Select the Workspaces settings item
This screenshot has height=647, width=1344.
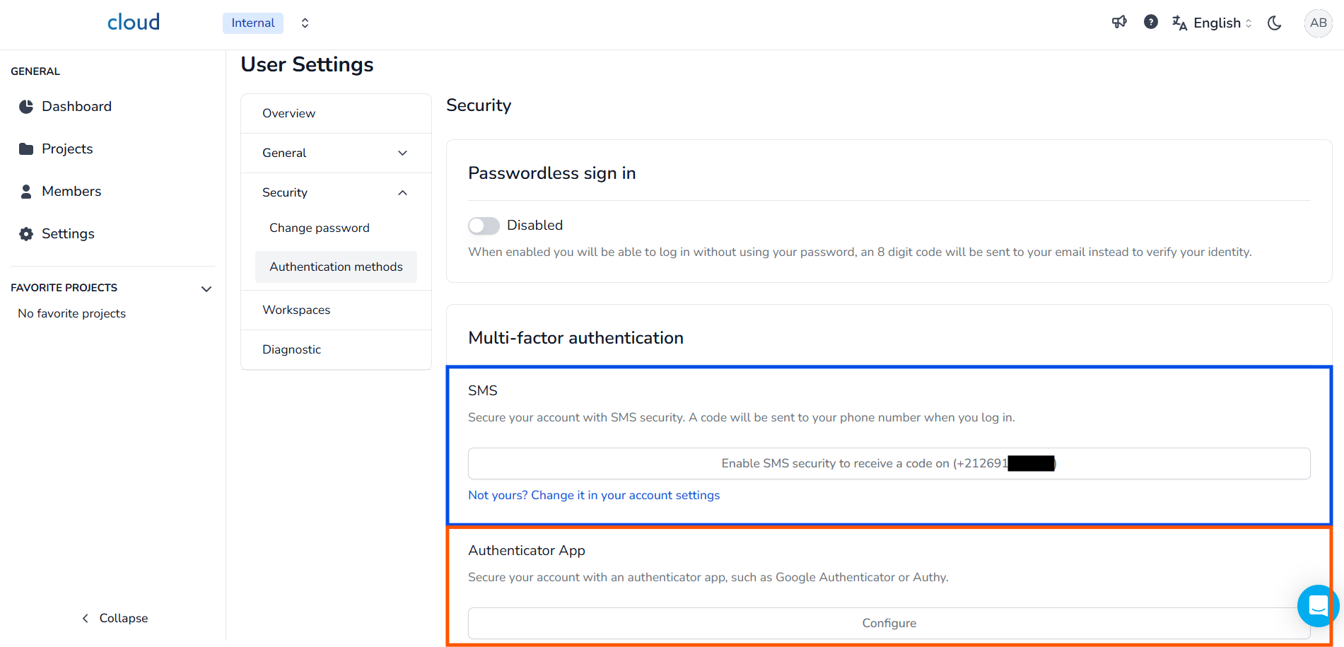(296, 310)
